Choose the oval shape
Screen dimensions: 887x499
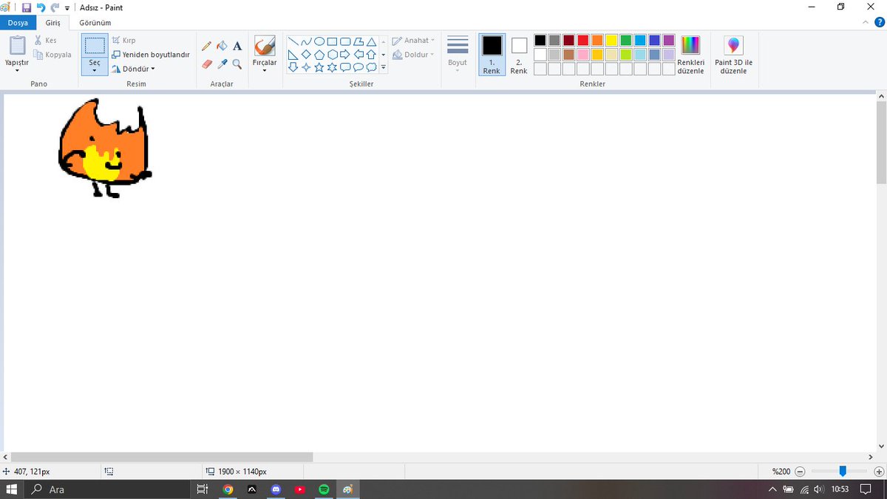[x=319, y=41]
